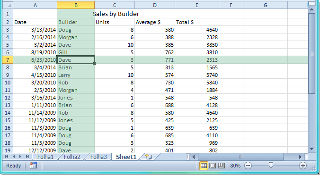Select column C header

tap(115, 5)
